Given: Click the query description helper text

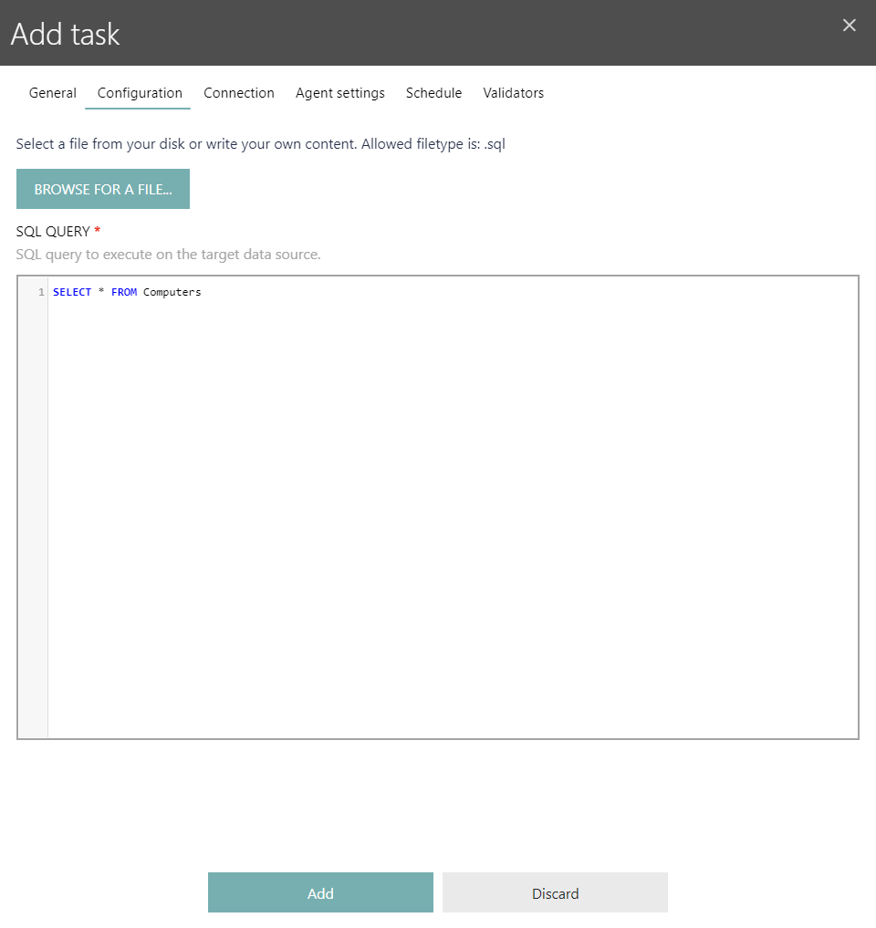Looking at the screenshot, I should (167, 255).
